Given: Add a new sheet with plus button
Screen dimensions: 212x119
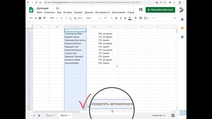Looking at the screenshot, I should (34, 115).
